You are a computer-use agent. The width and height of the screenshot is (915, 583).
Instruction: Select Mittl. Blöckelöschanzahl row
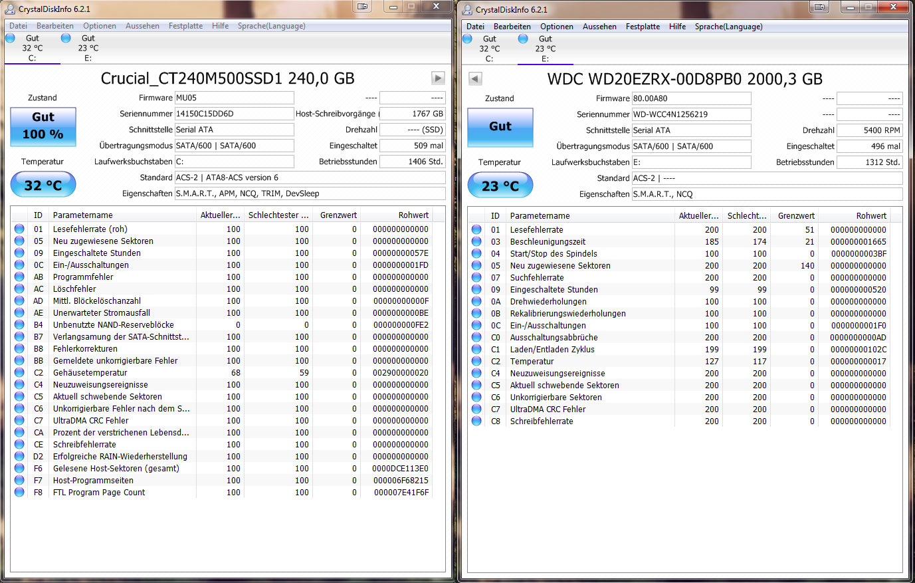click(x=222, y=300)
